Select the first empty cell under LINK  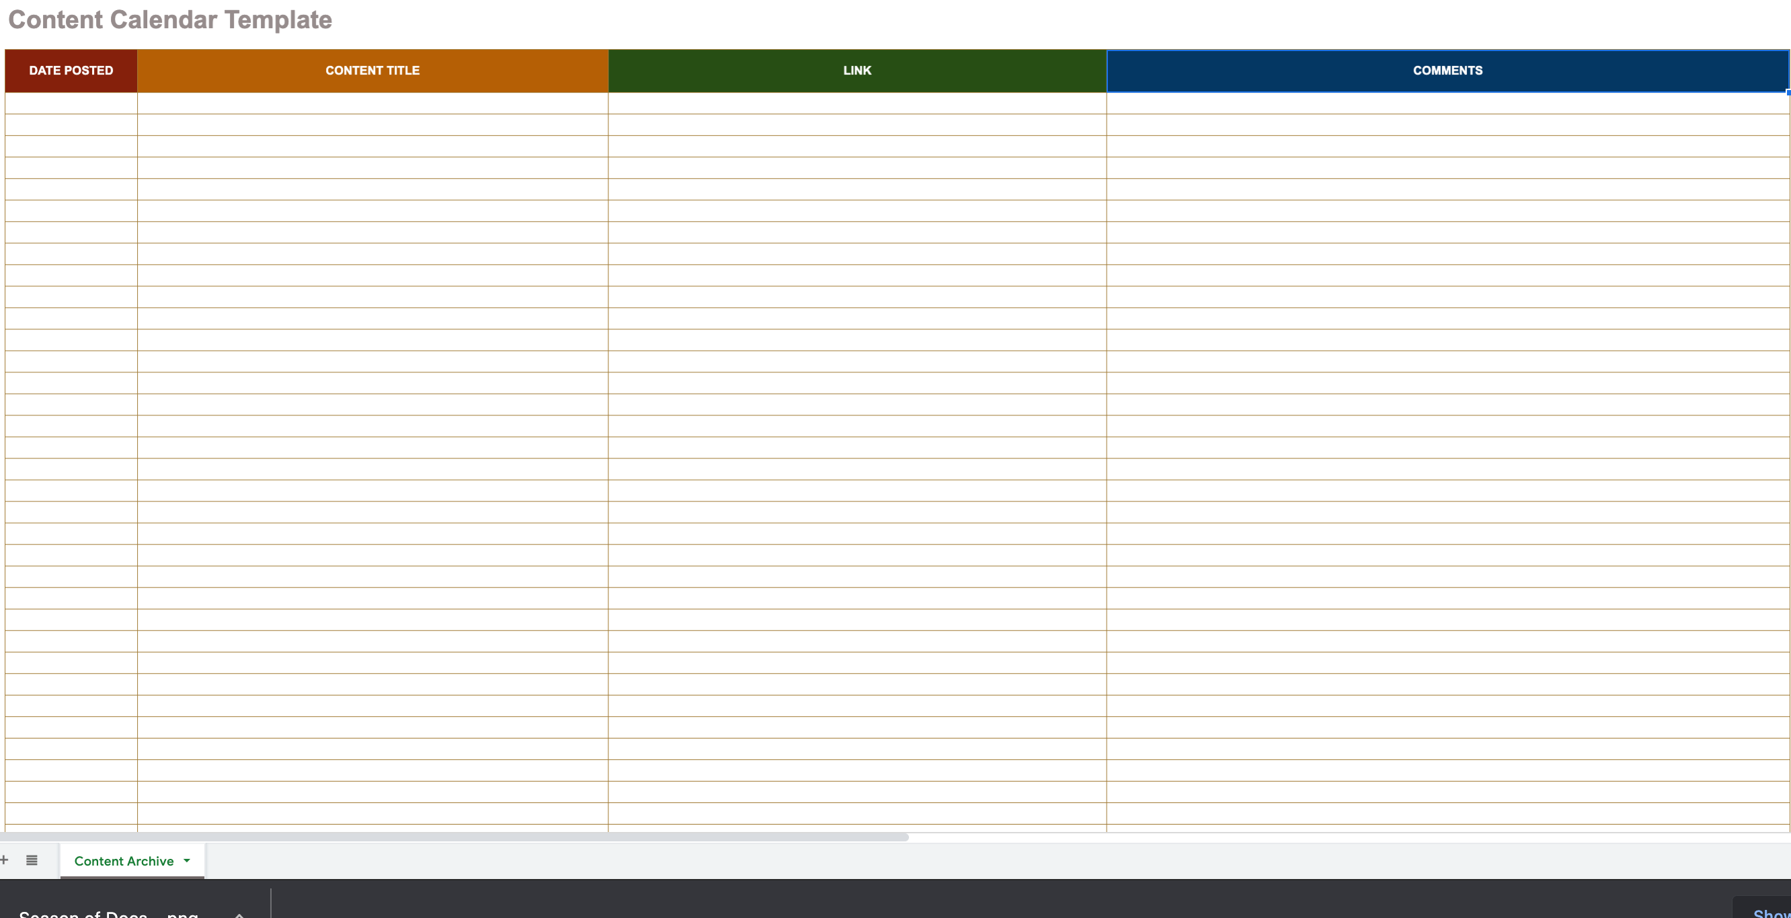(857, 103)
